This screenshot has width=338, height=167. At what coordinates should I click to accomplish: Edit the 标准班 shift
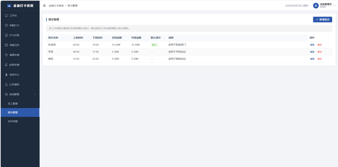pyautogui.click(x=312, y=45)
